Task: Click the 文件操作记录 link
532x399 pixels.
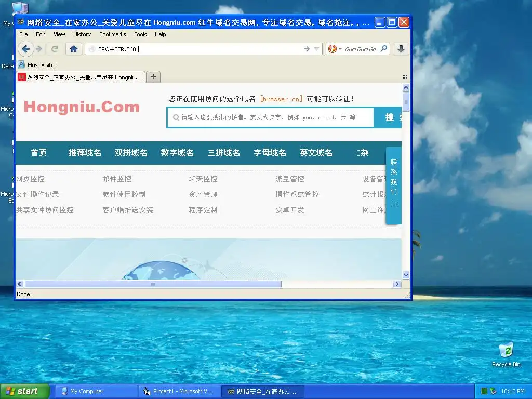Action: (37, 194)
